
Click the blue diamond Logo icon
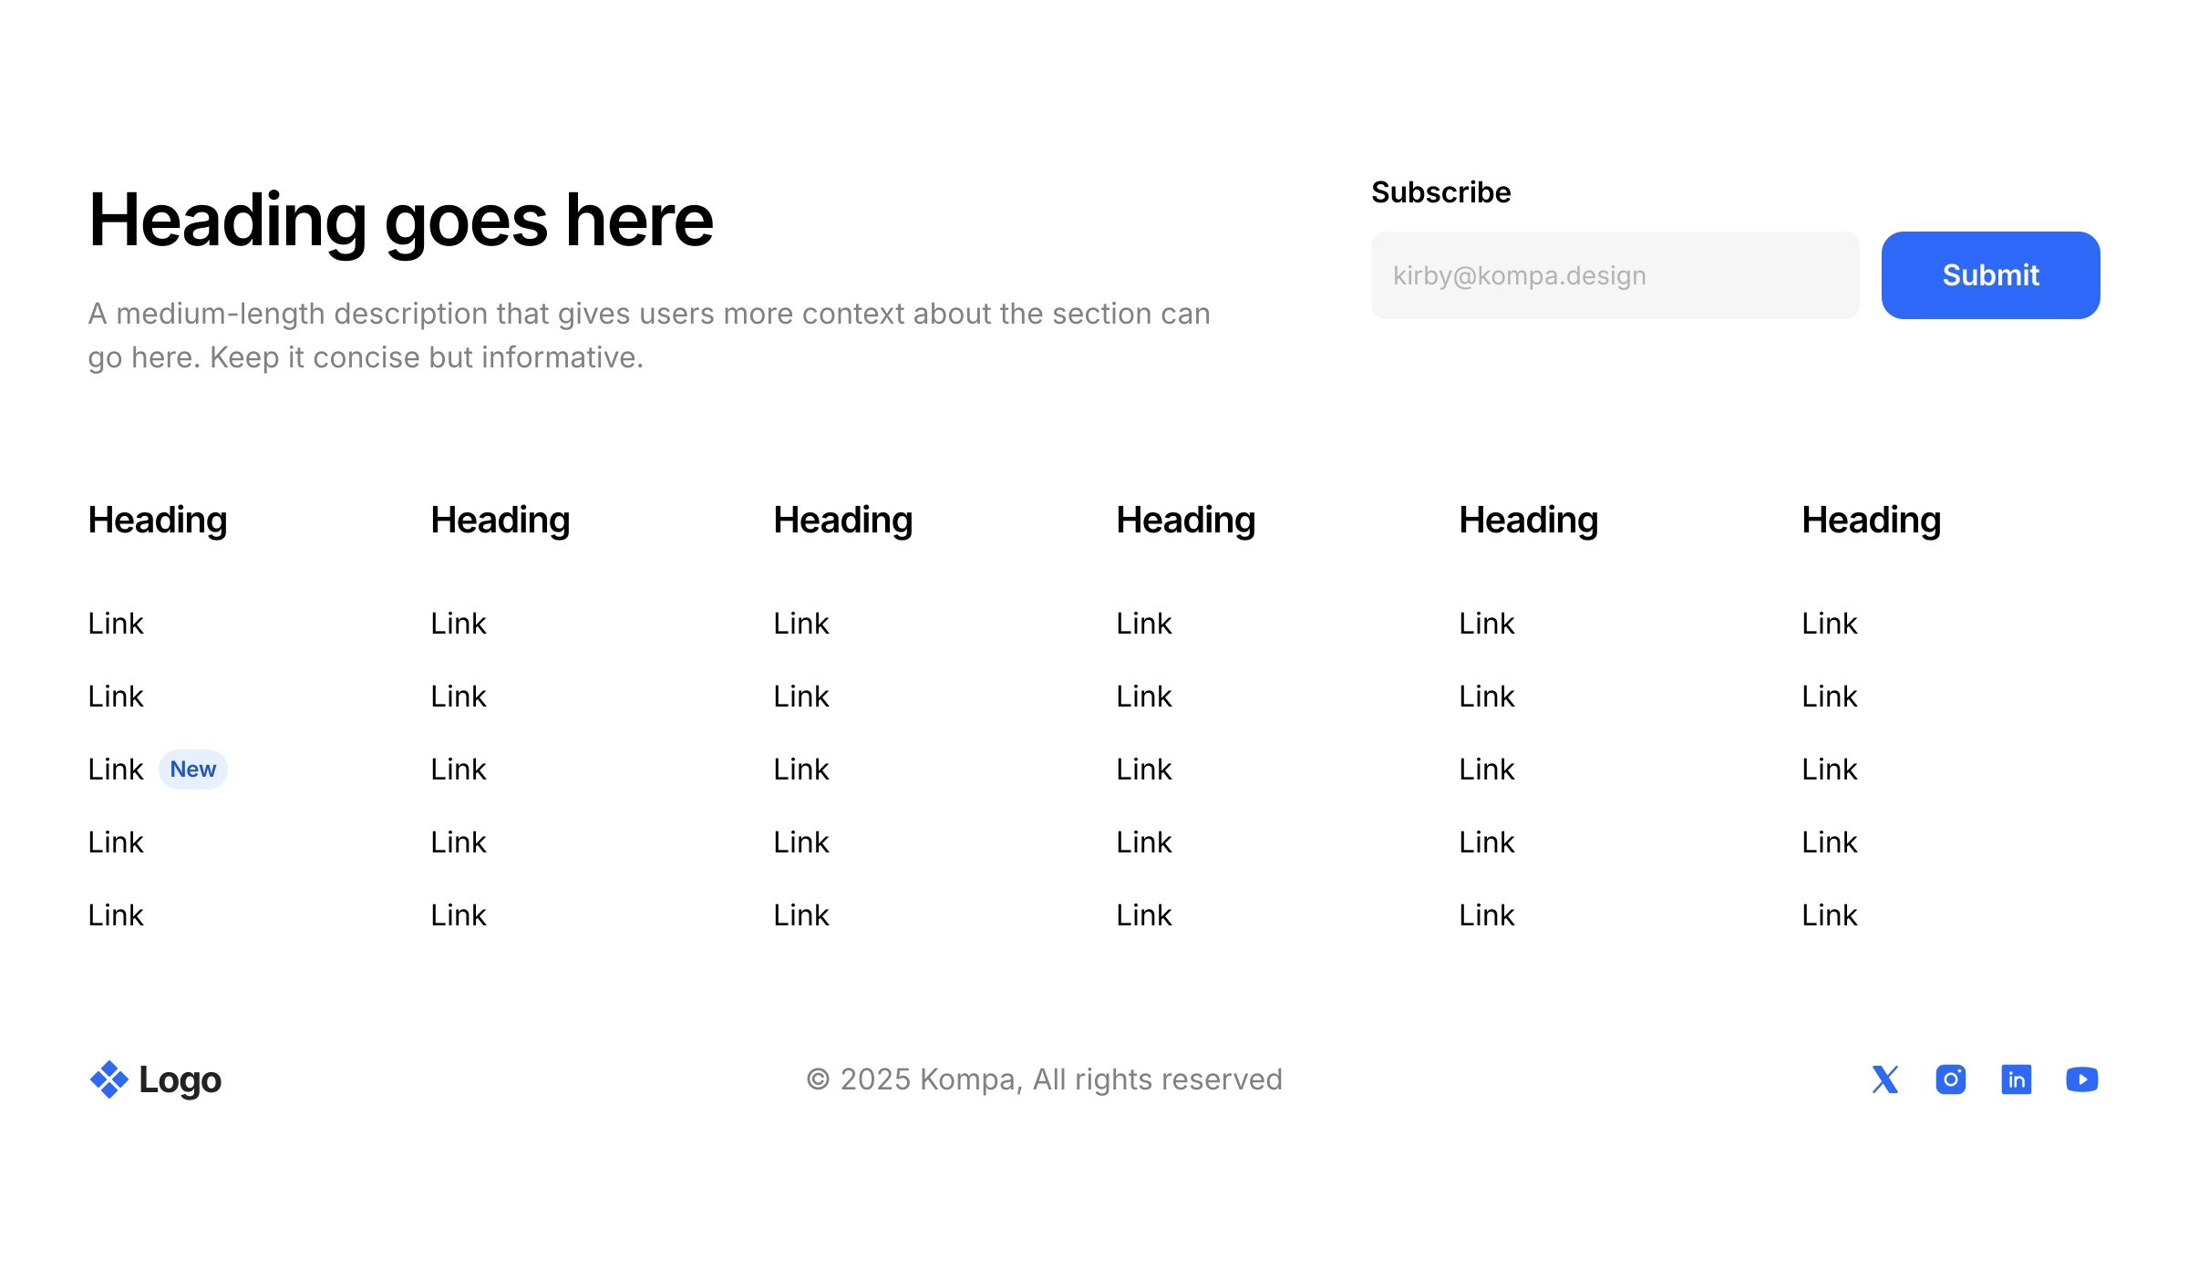coord(108,1079)
